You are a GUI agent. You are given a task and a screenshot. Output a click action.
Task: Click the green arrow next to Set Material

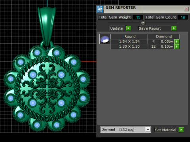(x=181, y=130)
